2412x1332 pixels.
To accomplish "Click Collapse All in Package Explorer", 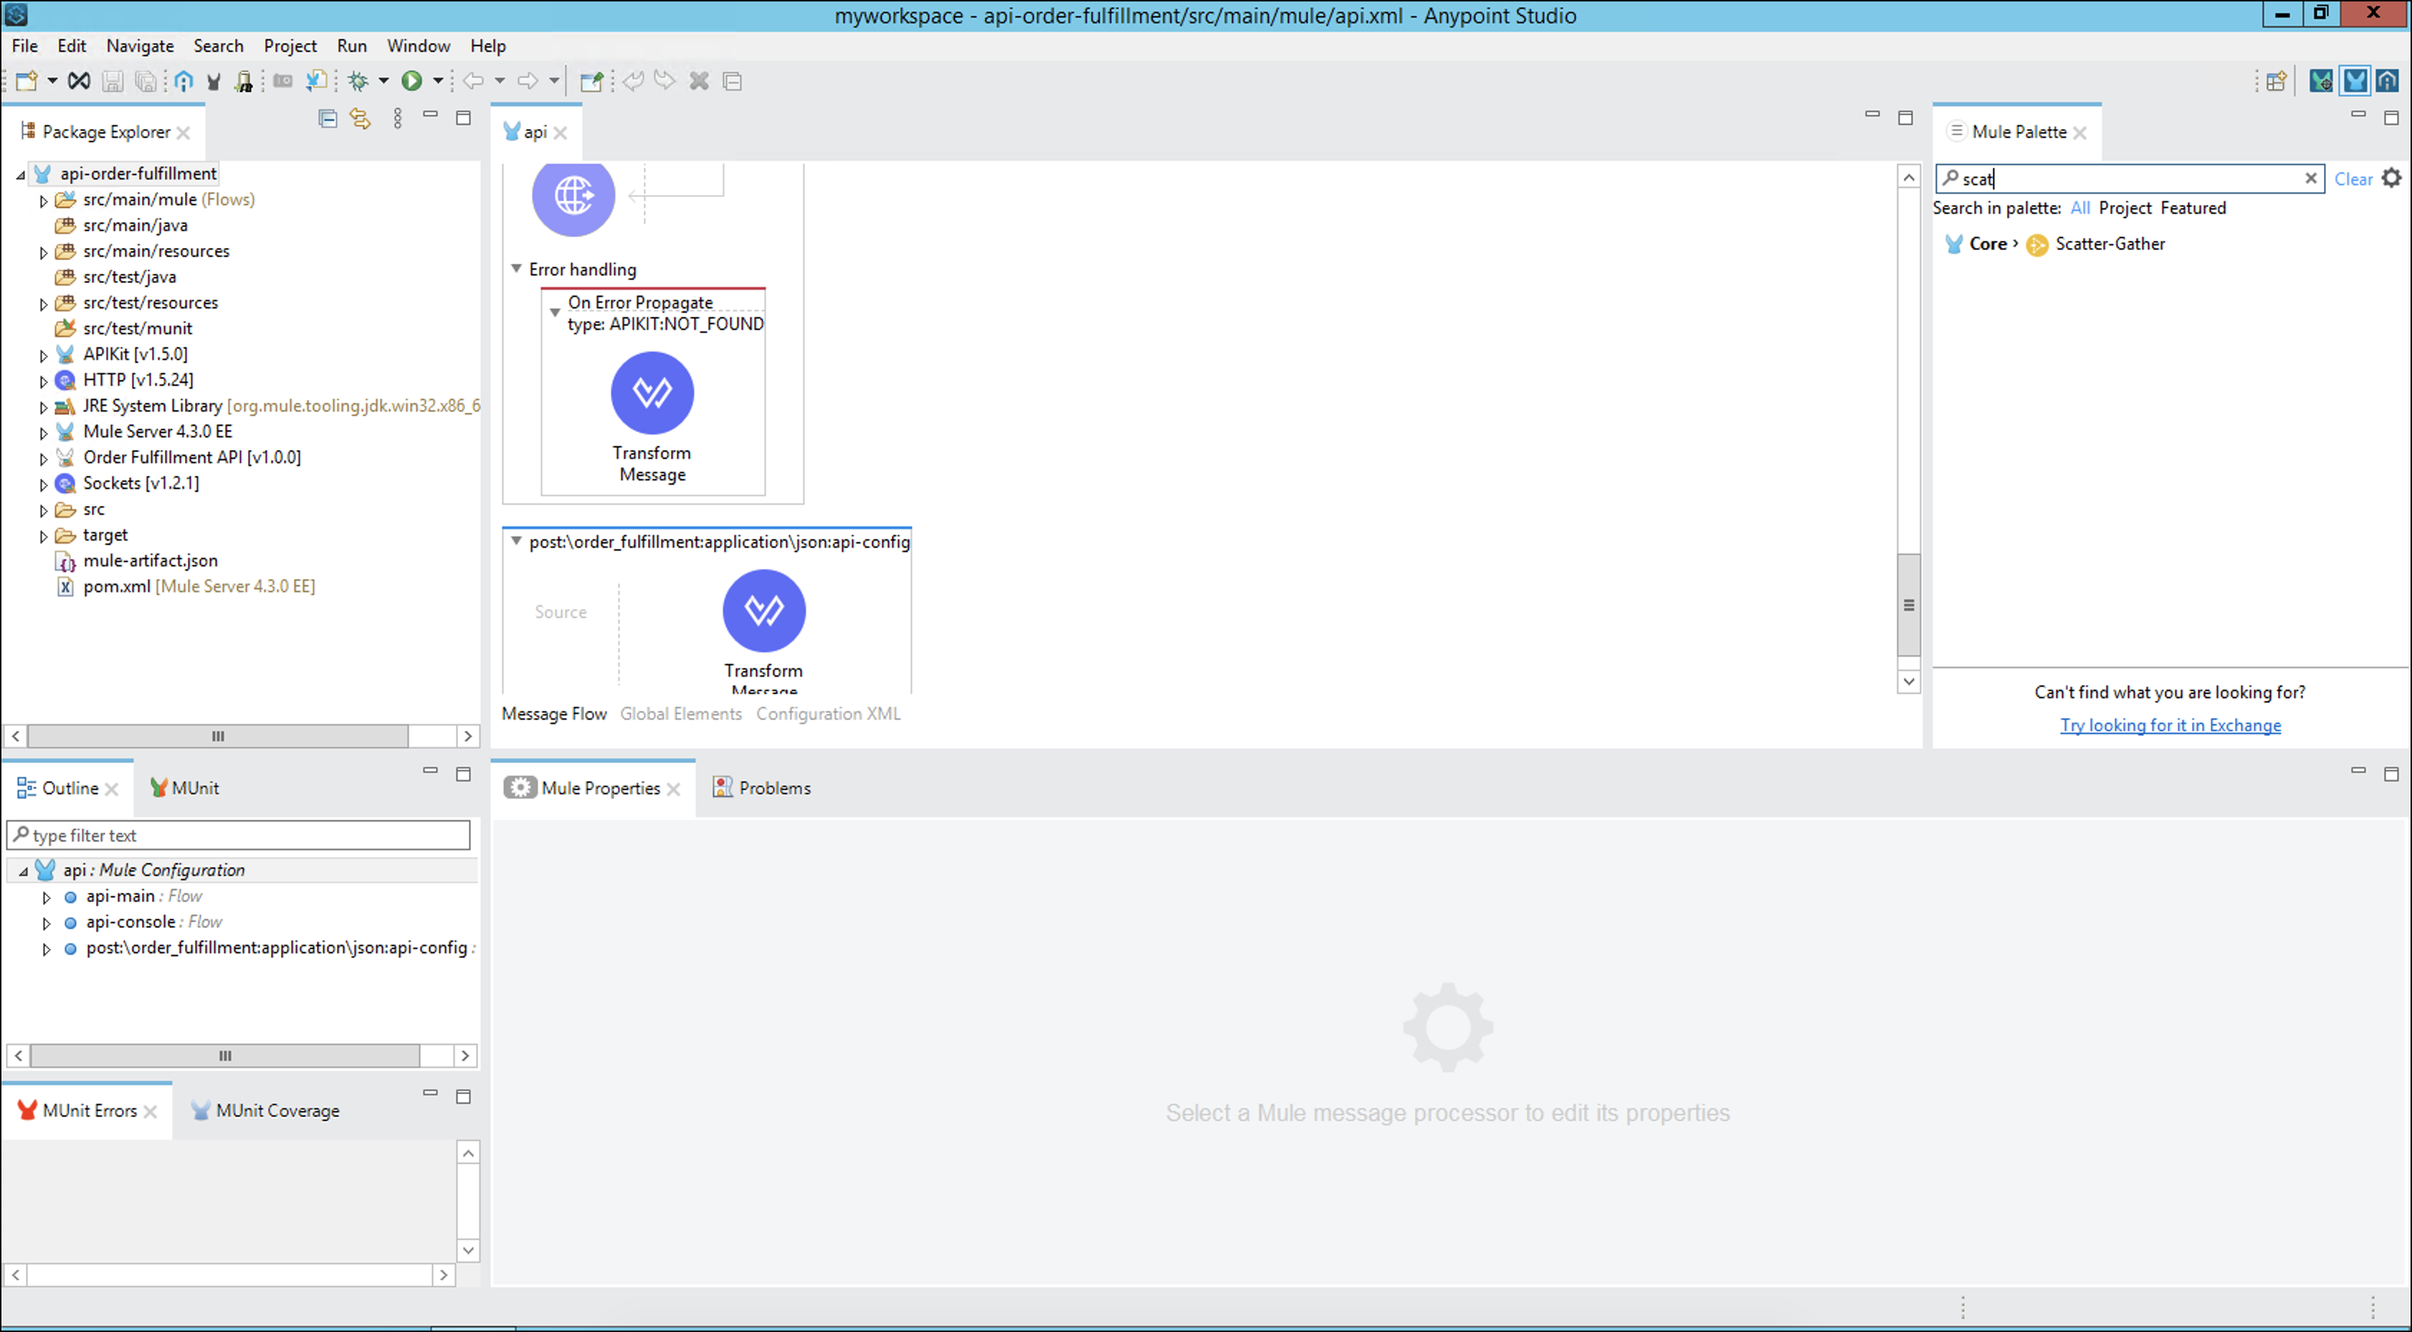I will click(x=328, y=118).
